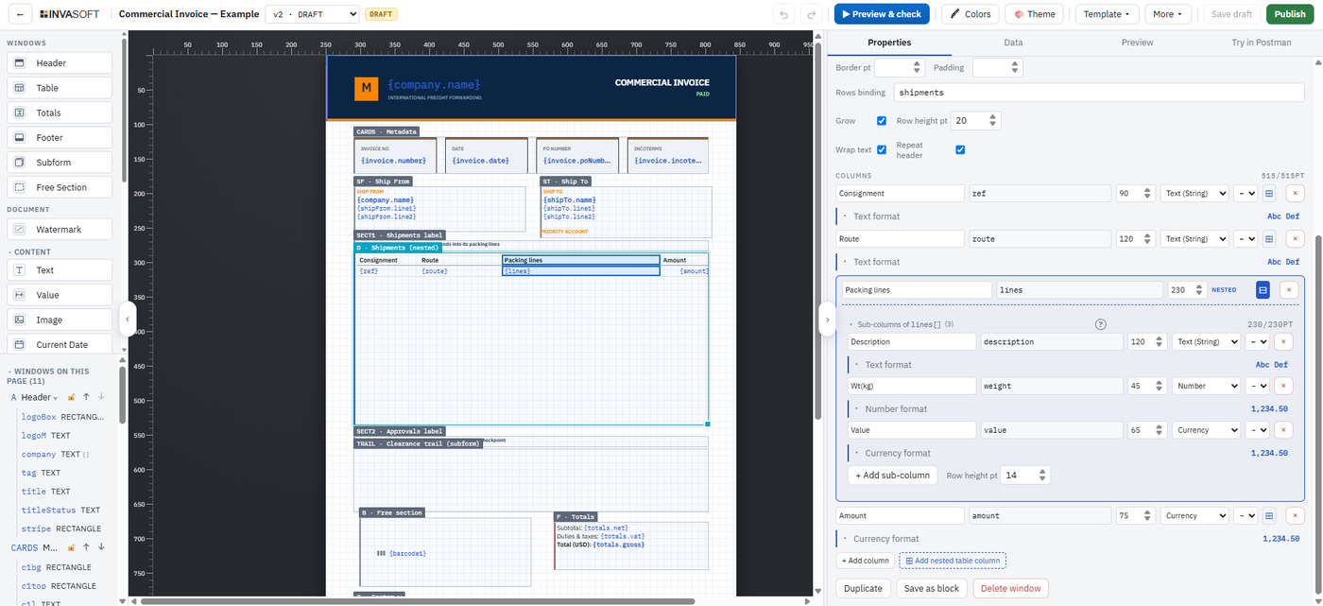Delete the Consignment column
Viewport: 1323px width, 606px height.
1295,193
